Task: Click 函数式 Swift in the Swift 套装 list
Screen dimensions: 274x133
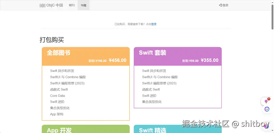Action: pyautogui.click(x=151, y=89)
